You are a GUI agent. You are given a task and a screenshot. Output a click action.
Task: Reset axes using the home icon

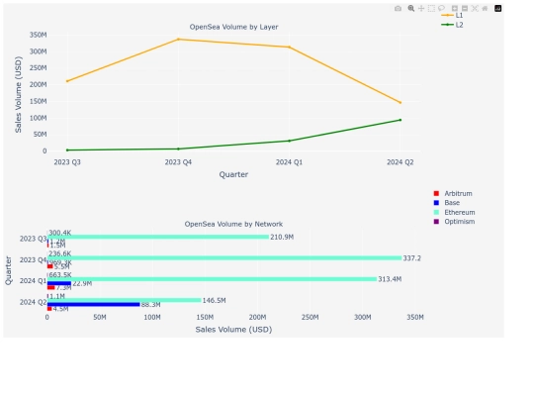[x=485, y=8]
